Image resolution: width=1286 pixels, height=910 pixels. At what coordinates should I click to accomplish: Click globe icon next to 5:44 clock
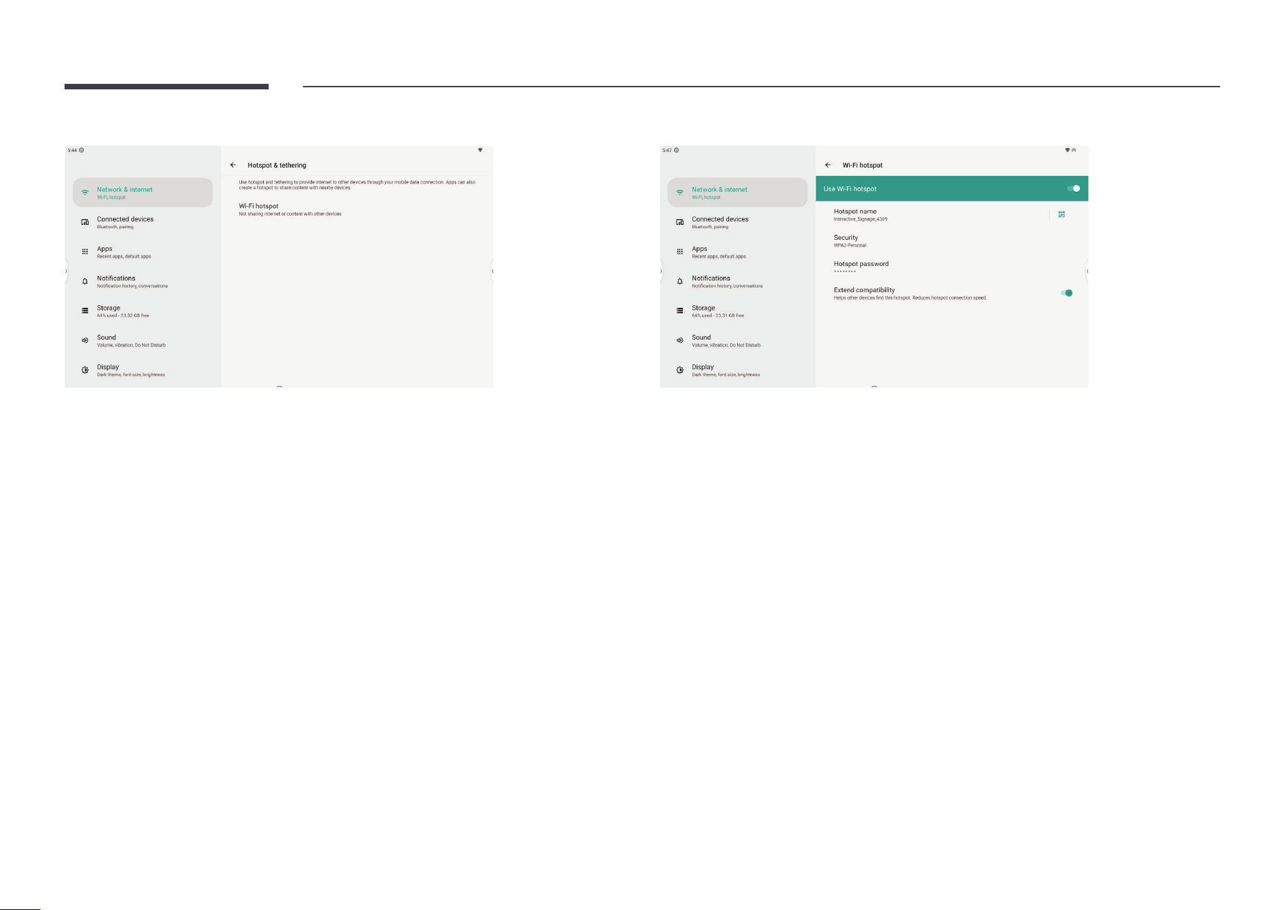[82, 150]
